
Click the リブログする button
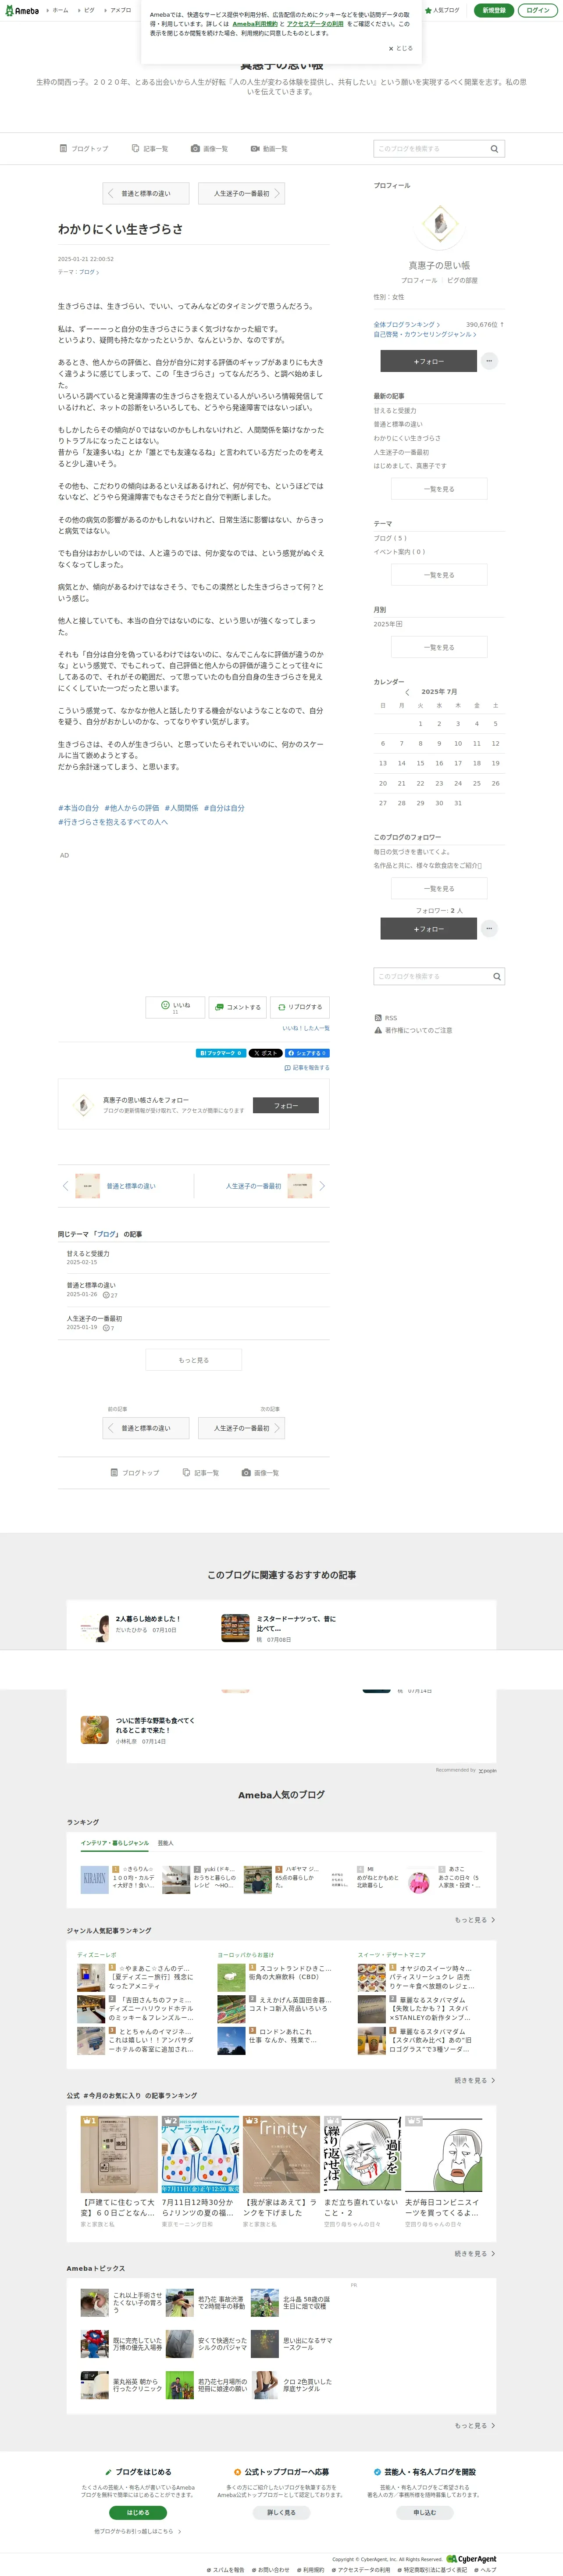(300, 1007)
